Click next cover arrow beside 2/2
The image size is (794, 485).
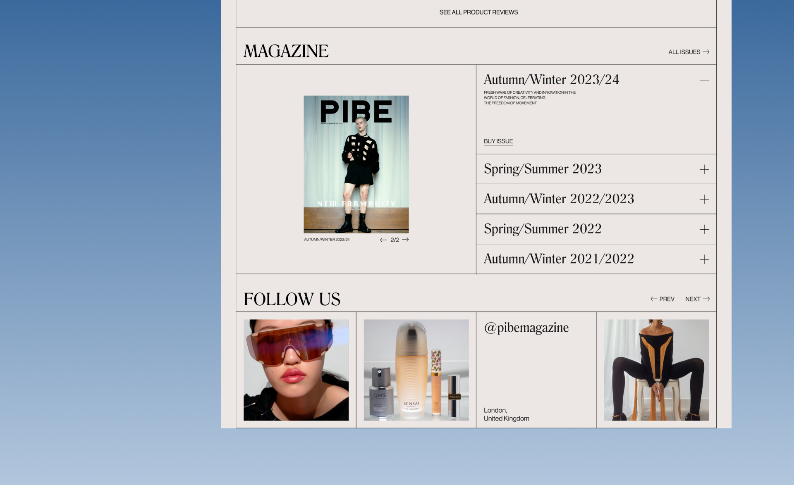(x=406, y=240)
